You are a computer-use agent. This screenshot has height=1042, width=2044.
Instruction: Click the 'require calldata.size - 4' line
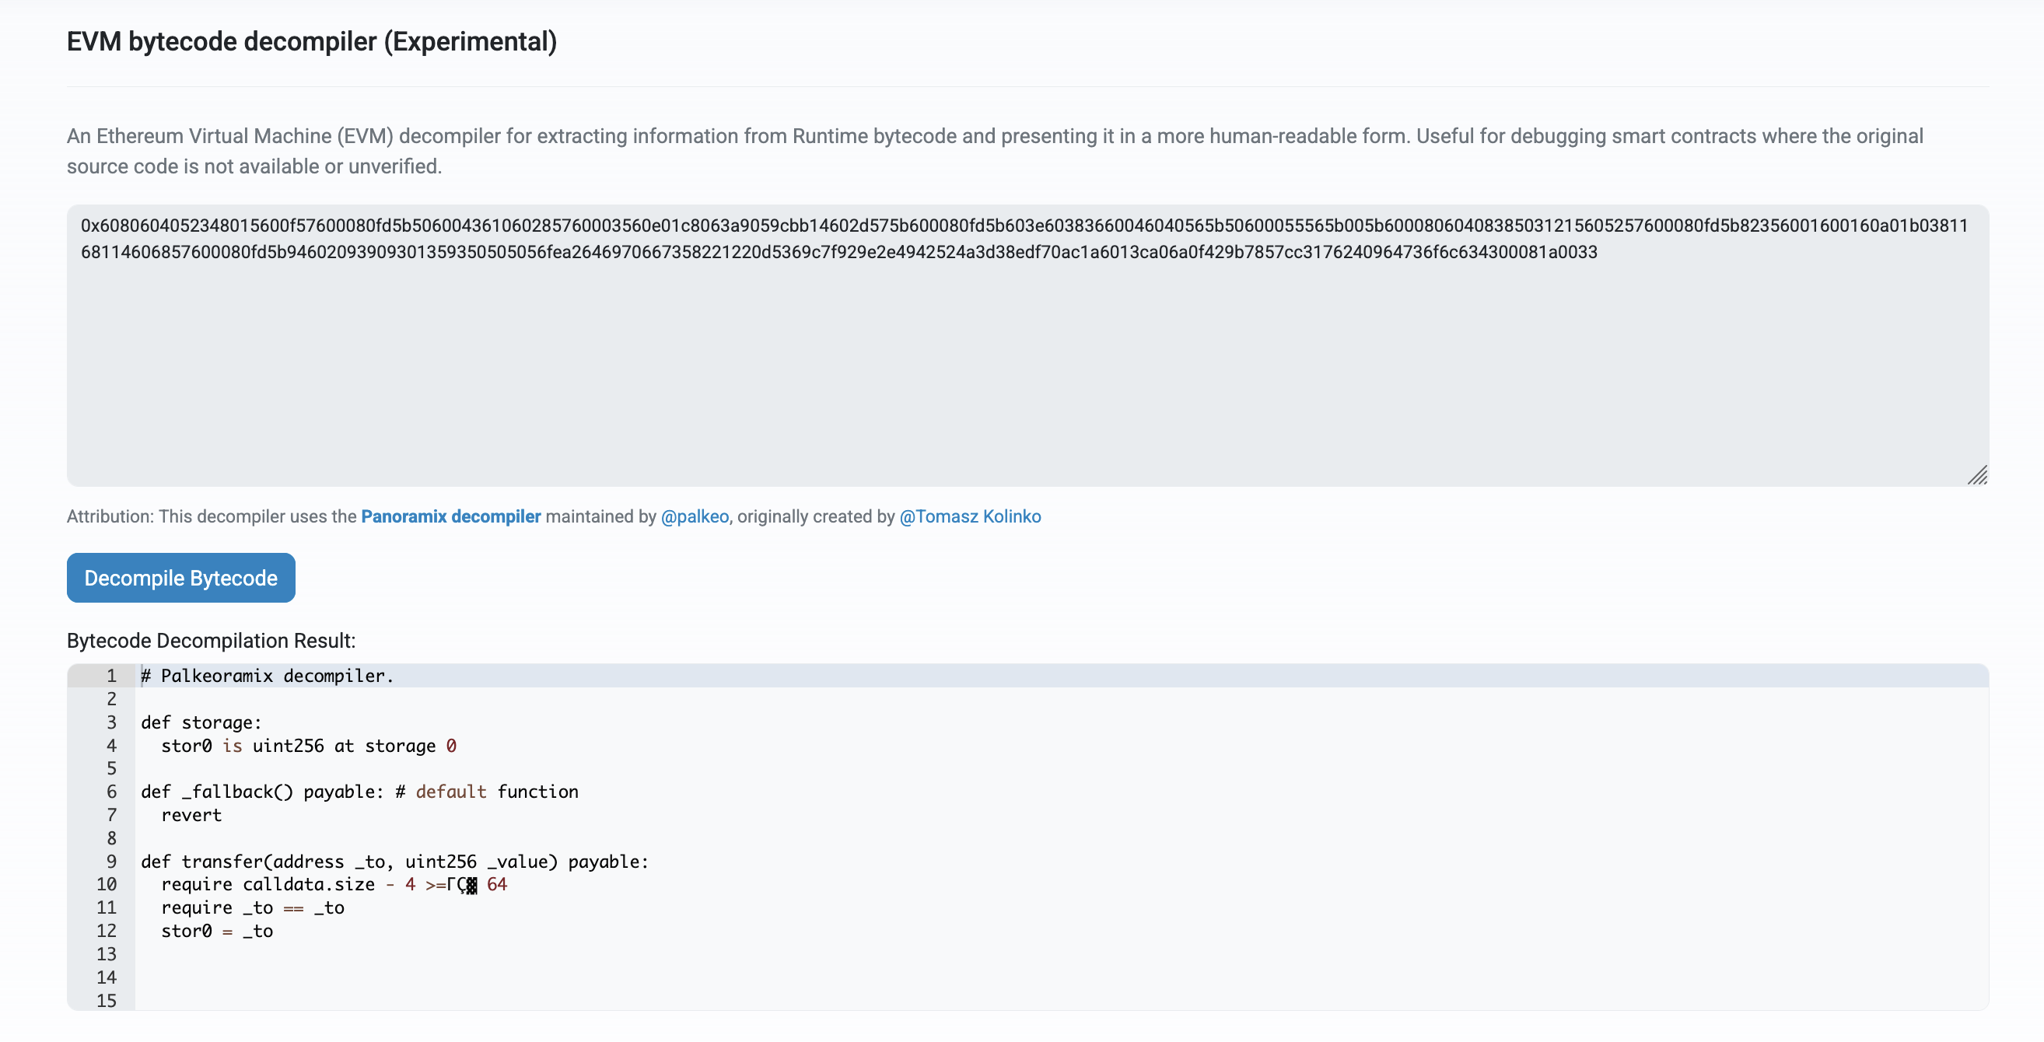334,885
